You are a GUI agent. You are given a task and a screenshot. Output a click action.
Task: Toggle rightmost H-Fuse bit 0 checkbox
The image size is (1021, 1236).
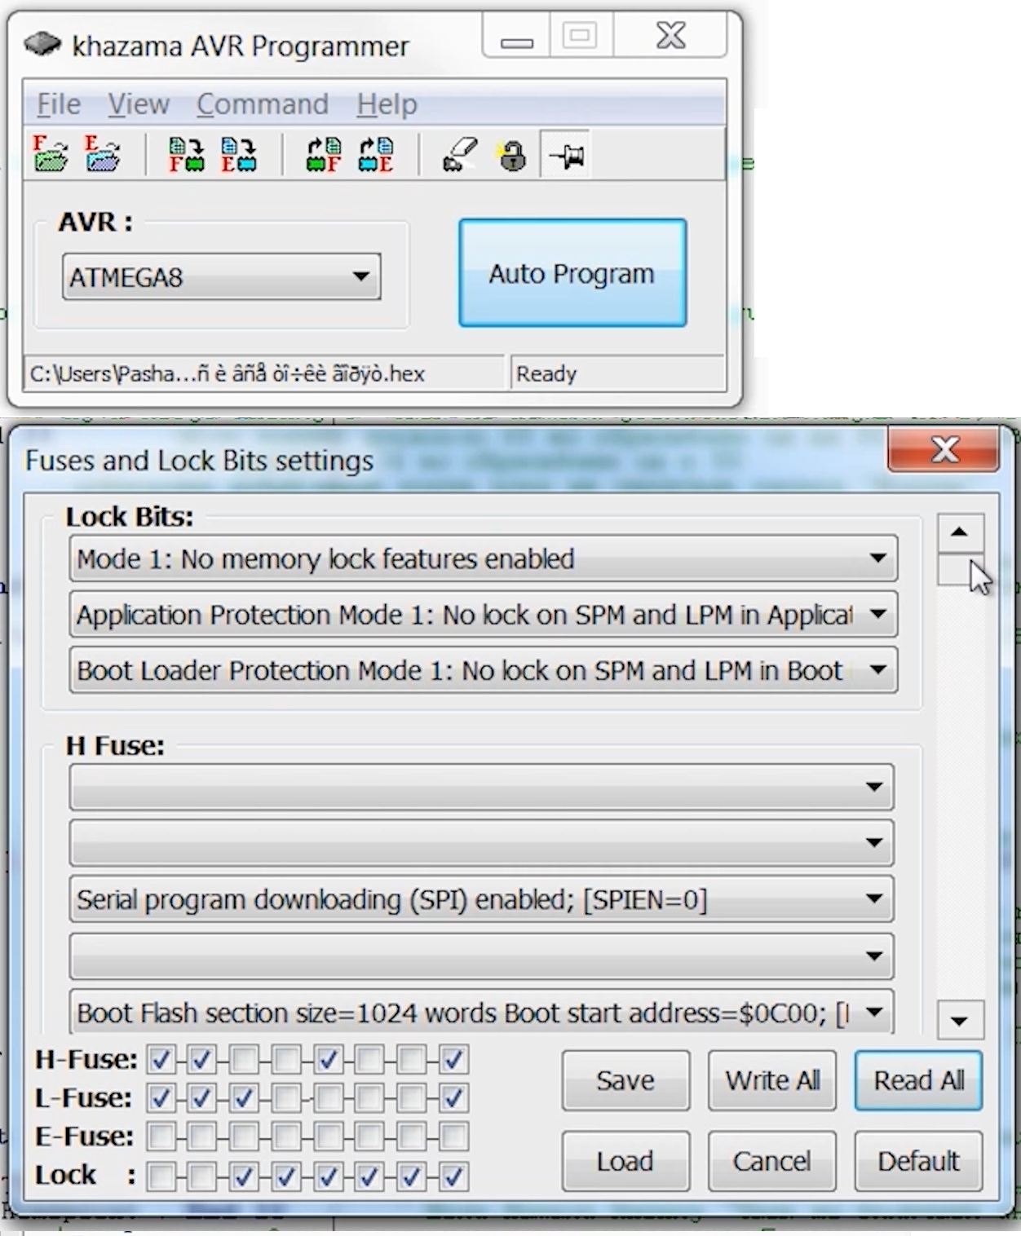point(453,1059)
